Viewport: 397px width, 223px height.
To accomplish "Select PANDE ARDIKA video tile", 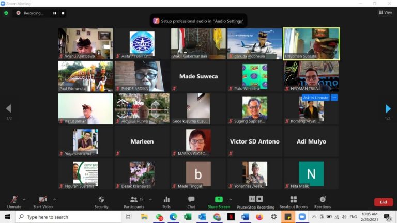I will [142, 76].
